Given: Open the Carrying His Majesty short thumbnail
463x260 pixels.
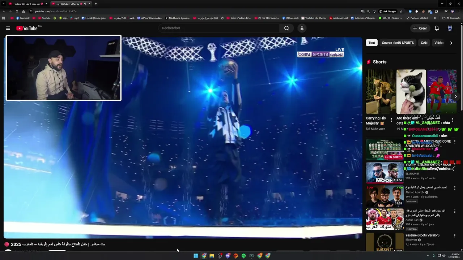Looking at the screenshot, I should (x=380, y=92).
